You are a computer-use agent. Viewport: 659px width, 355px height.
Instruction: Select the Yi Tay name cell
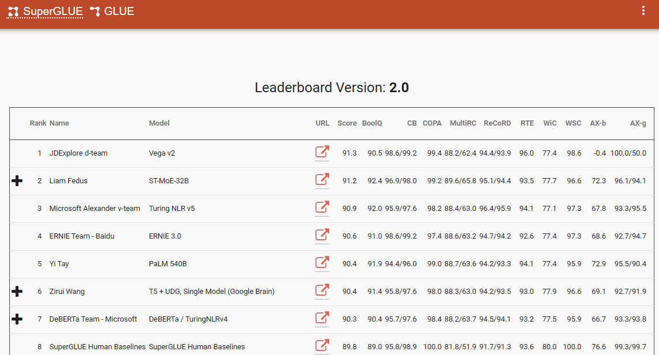coord(59,263)
